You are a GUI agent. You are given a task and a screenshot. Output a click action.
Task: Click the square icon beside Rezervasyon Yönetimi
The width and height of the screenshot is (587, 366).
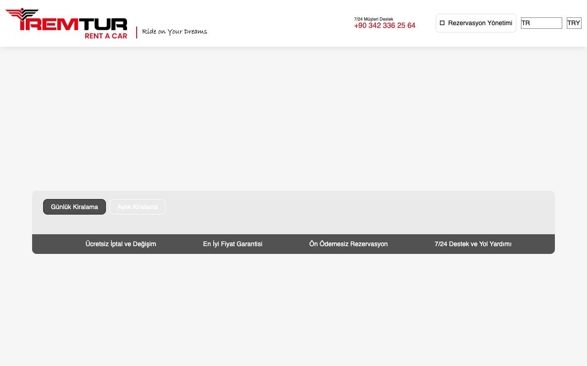point(442,23)
